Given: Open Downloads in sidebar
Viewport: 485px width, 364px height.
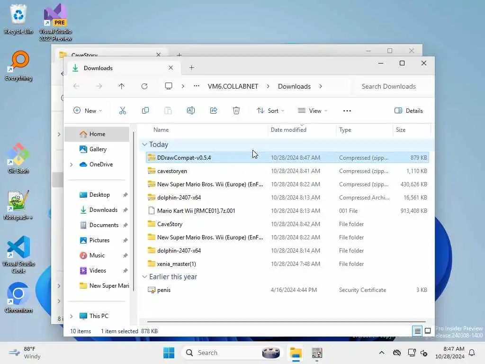Looking at the screenshot, I should pos(103,210).
